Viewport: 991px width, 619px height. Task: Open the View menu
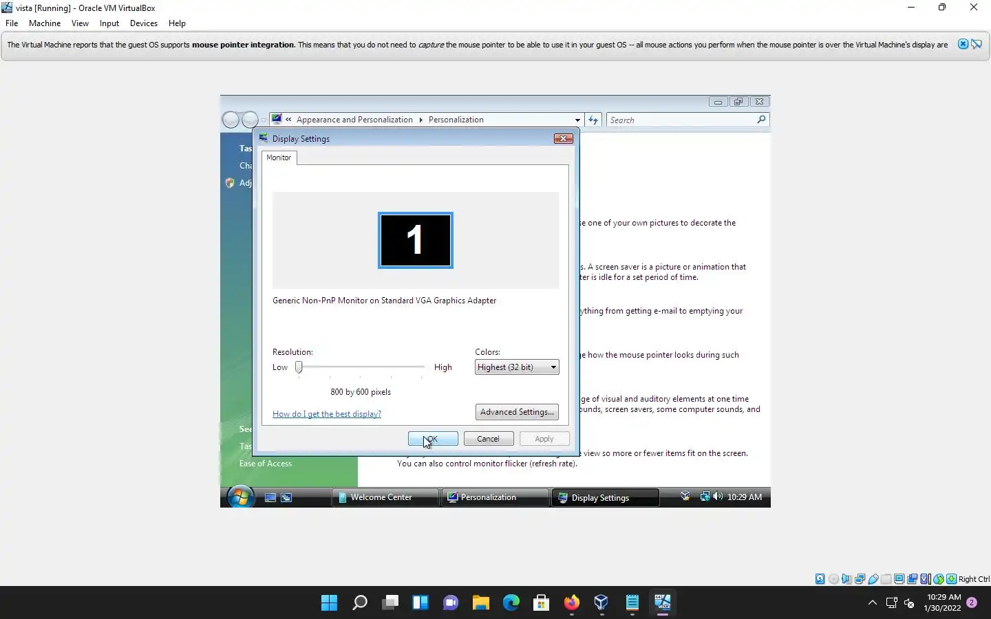80,23
